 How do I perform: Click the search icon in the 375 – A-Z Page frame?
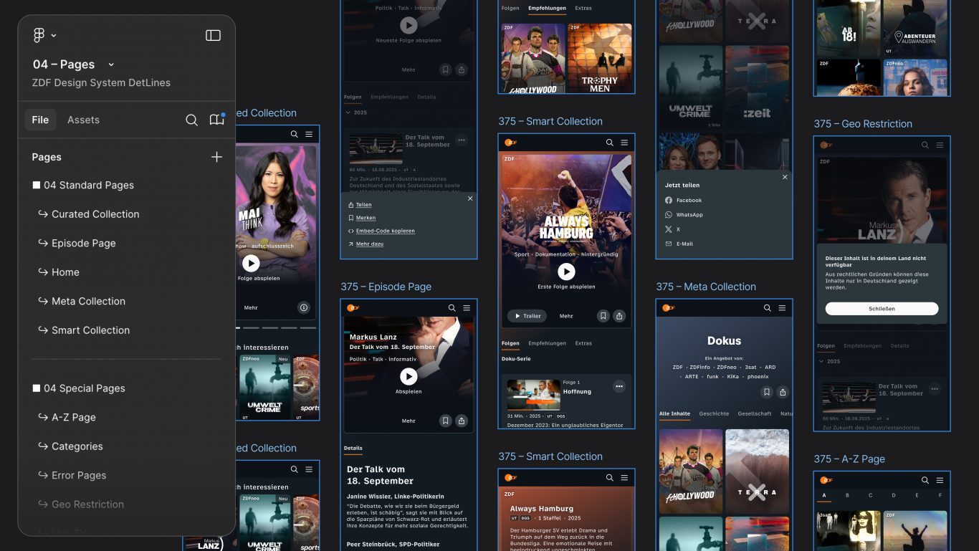coord(925,480)
